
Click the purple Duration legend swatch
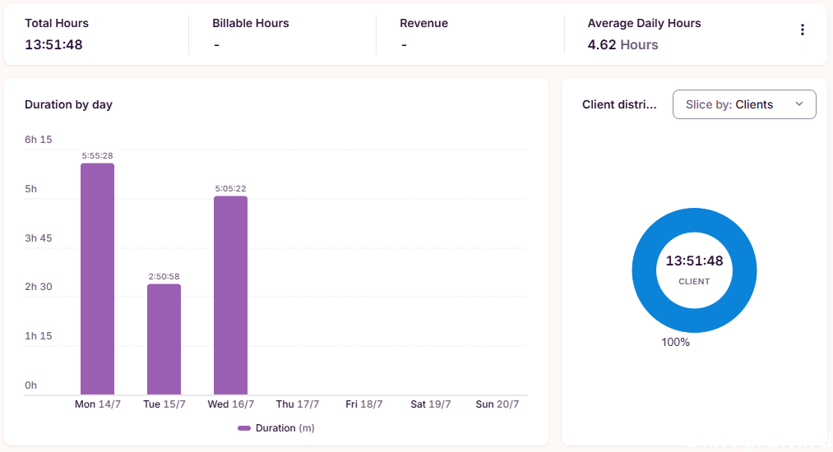(x=244, y=428)
